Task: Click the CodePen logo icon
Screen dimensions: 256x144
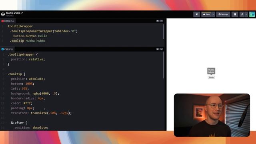Action: [3, 14]
